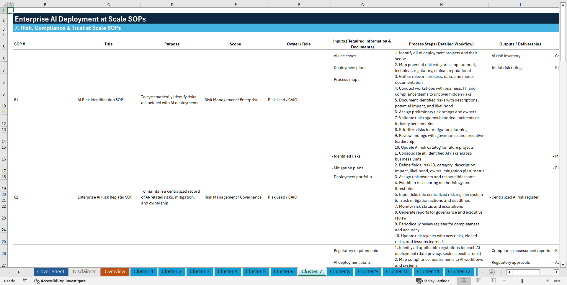Open Page Break Preview mode

point(493,281)
